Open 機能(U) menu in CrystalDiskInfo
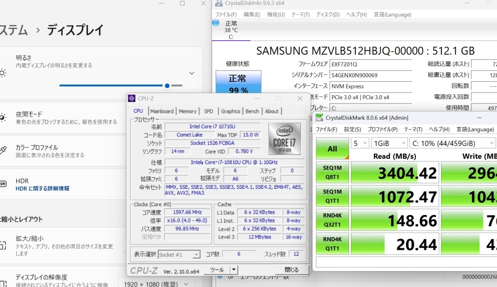Image resolution: width=497 pixels, height=287 pixels. 276,15
